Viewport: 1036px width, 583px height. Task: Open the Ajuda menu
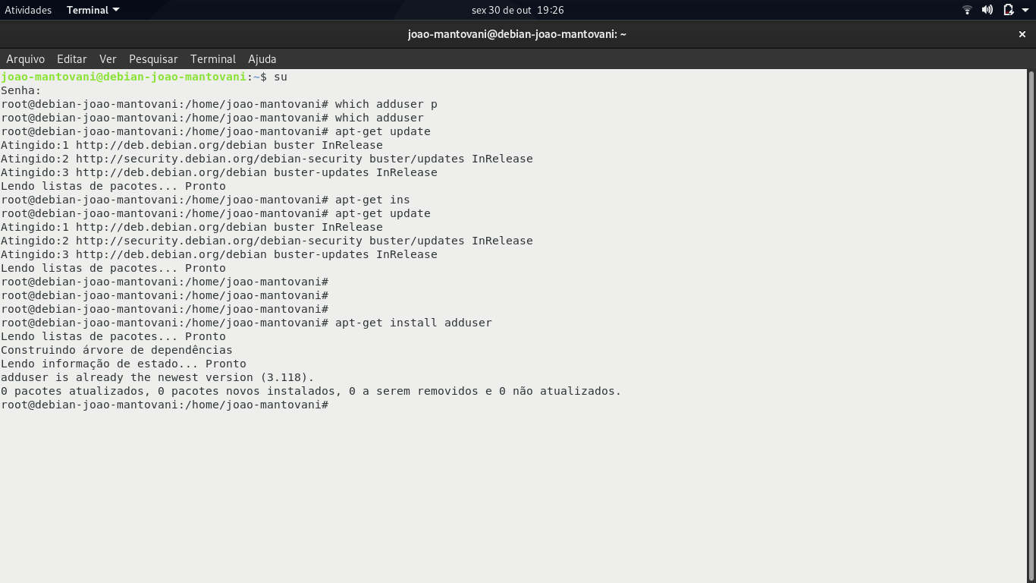point(262,58)
